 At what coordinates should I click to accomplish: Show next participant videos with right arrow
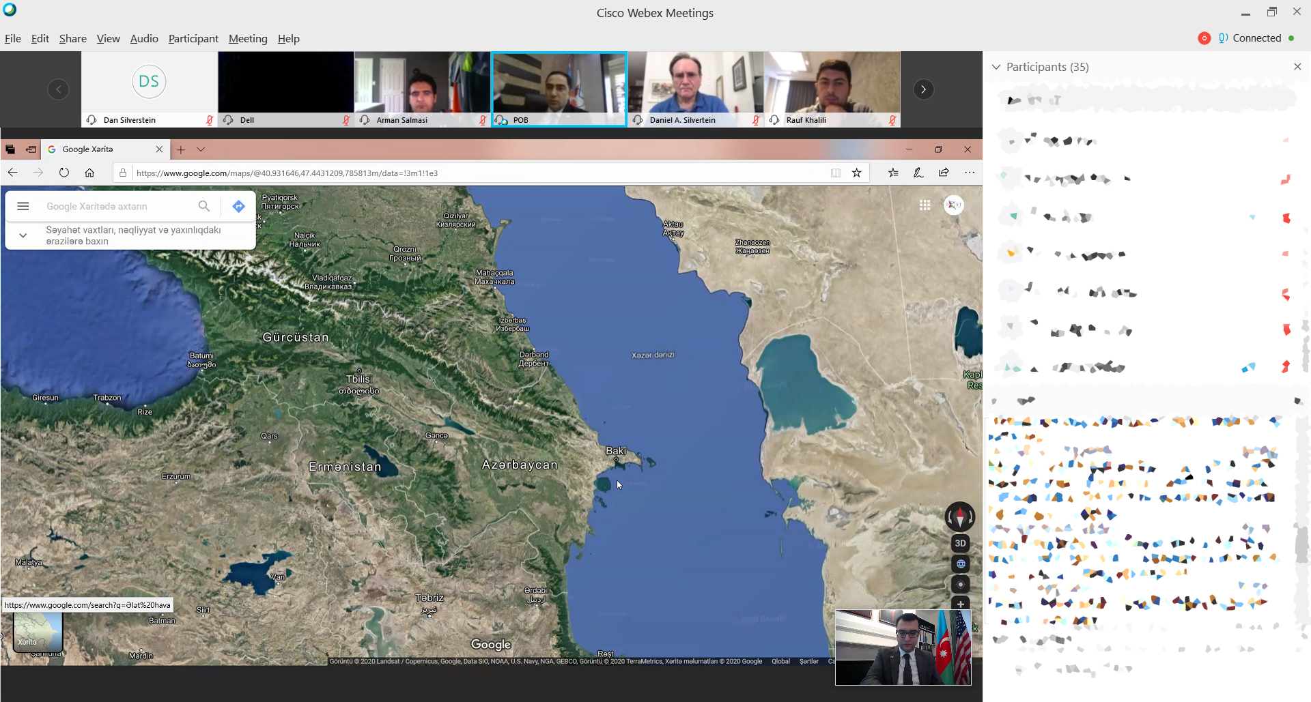point(923,89)
